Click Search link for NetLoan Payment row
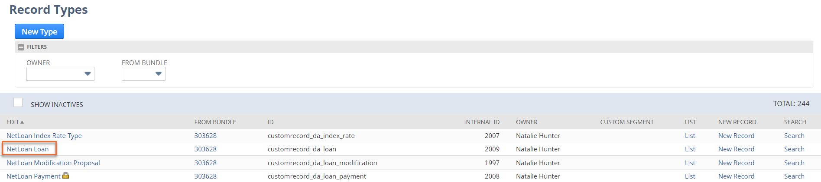 (794, 176)
